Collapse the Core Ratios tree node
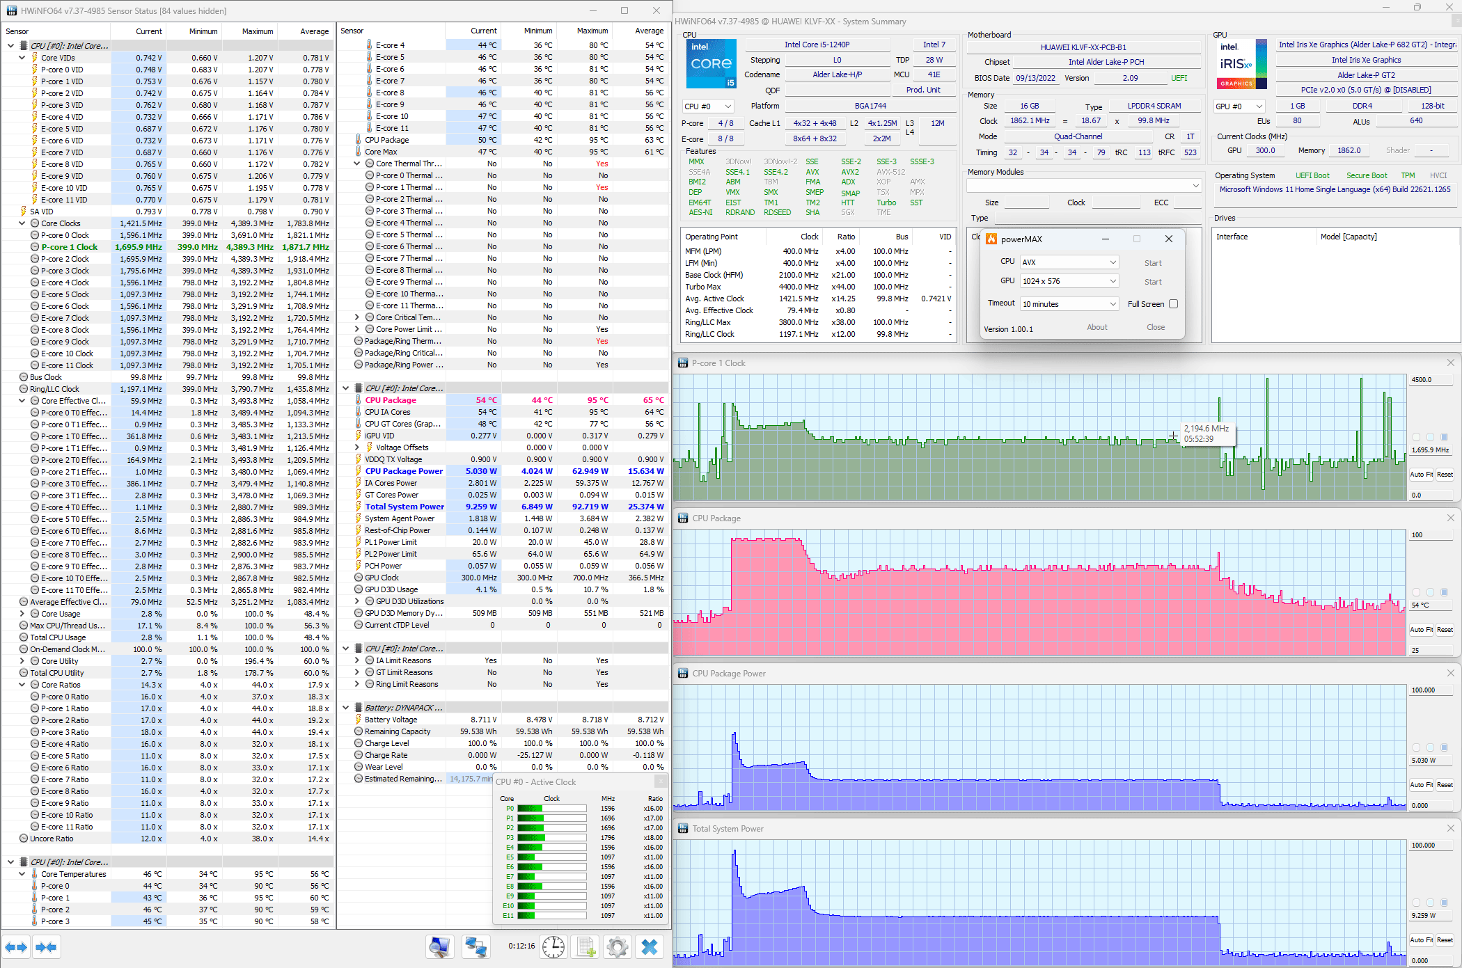Screen dimensions: 1462x968 click(x=22, y=685)
